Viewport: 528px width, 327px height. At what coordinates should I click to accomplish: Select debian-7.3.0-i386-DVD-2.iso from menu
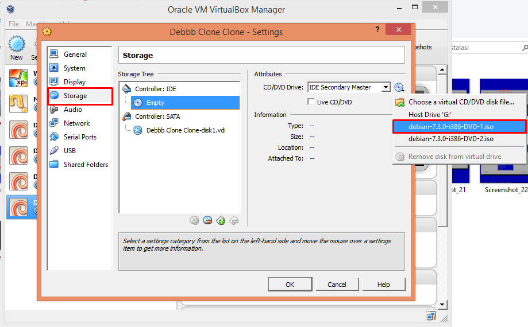[x=459, y=139]
